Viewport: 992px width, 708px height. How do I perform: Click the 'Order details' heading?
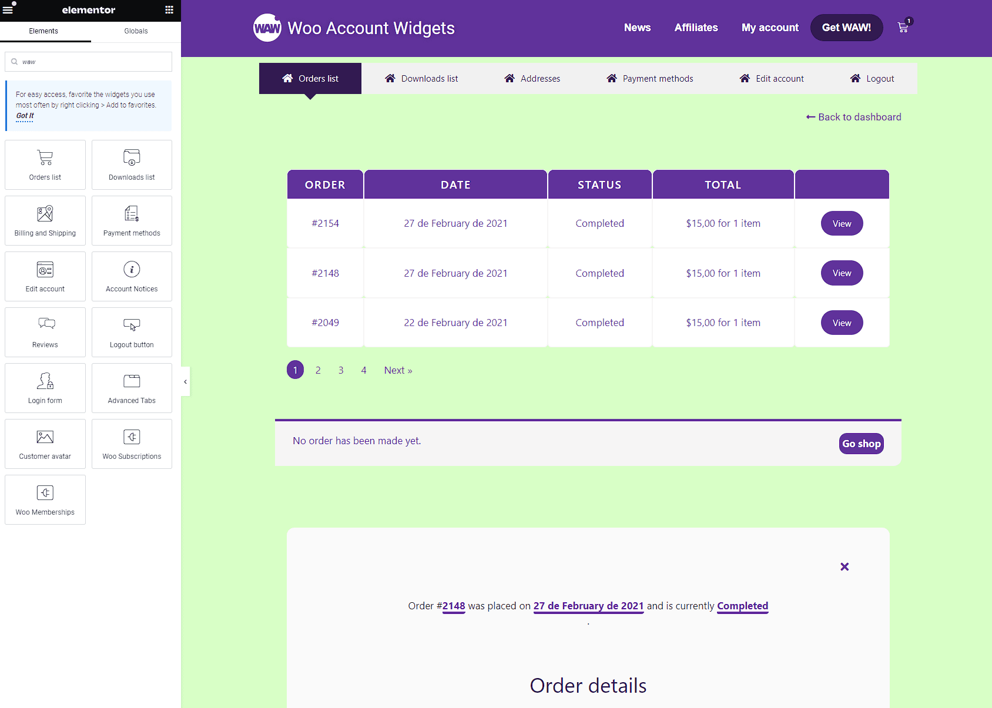588,686
